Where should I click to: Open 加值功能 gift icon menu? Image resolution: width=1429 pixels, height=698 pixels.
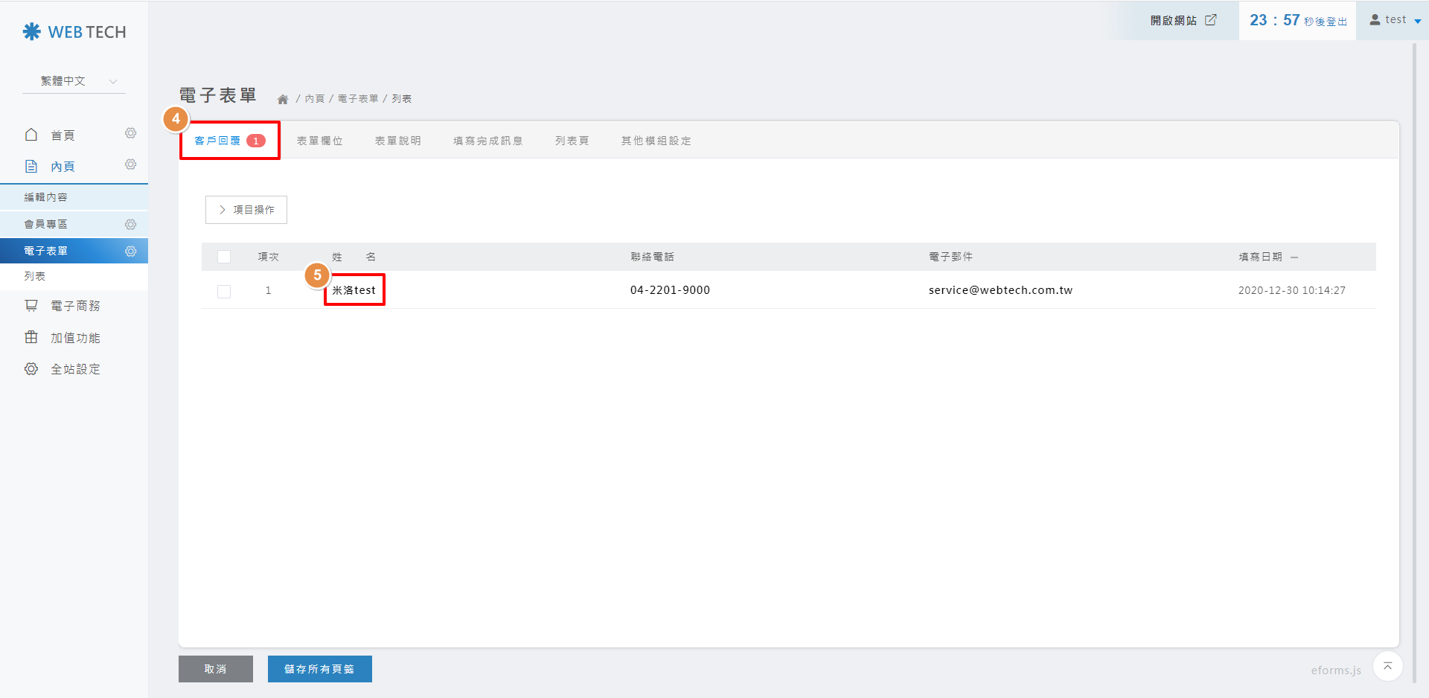coord(74,338)
